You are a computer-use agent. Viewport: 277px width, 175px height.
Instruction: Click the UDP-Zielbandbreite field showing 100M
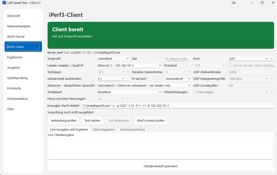(x=250, y=72)
